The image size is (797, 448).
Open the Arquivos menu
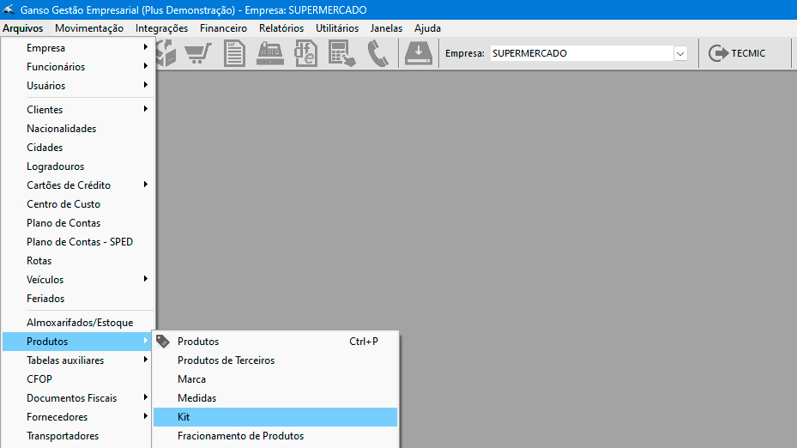23,28
